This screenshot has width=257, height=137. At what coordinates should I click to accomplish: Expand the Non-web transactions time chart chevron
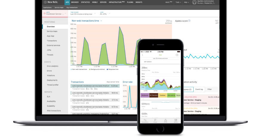pyautogui.click(x=101, y=21)
